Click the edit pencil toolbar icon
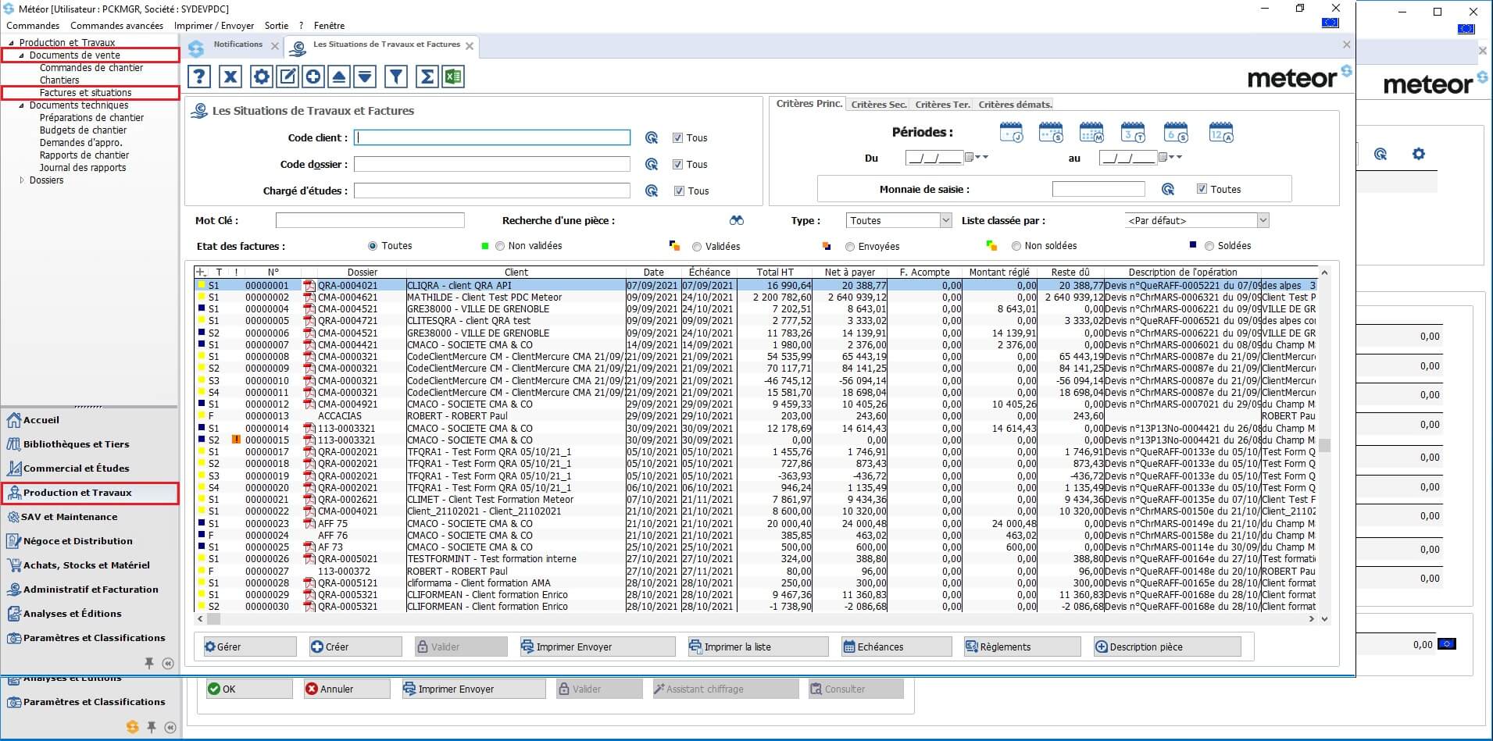This screenshot has width=1493, height=741. [x=288, y=77]
